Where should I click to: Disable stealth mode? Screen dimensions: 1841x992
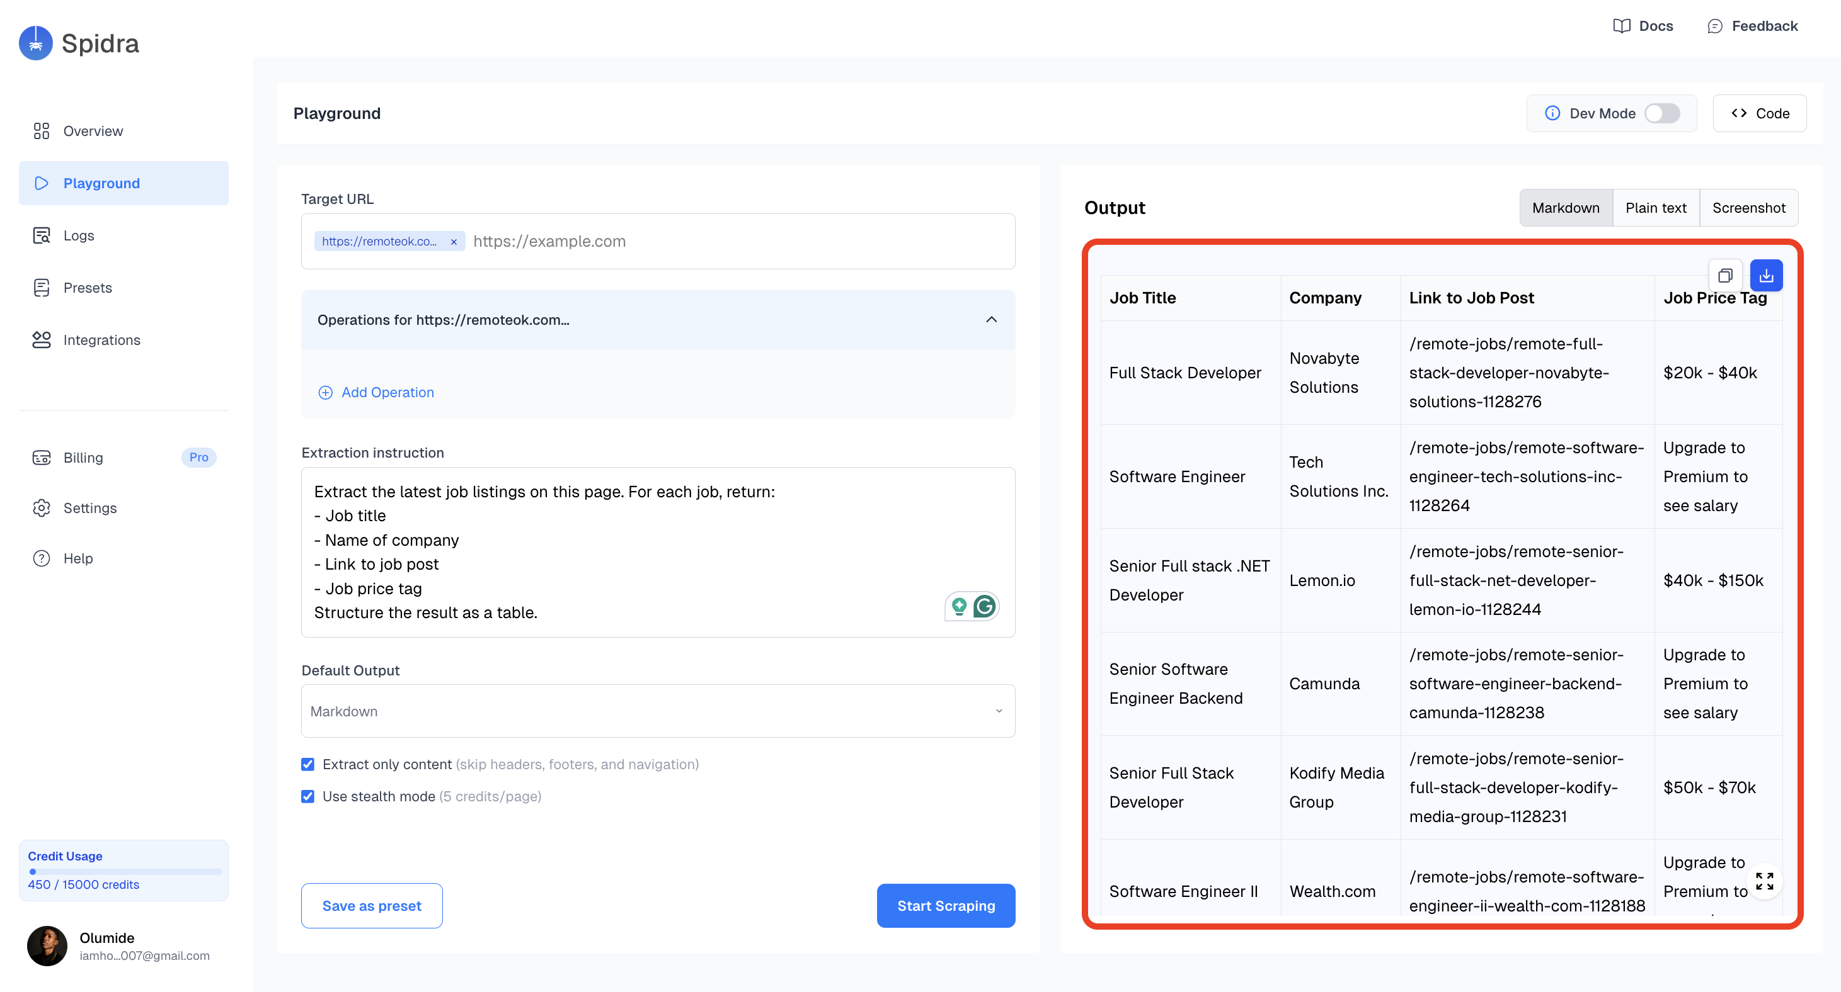pos(307,796)
